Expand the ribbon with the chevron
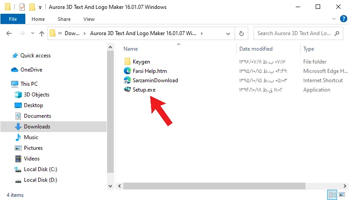Screen dimensions: 349x200 [333, 19]
